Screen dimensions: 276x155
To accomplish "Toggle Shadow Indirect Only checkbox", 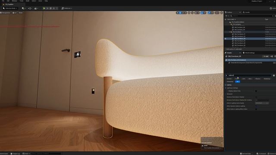I will pyautogui.click(x=256, y=91).
